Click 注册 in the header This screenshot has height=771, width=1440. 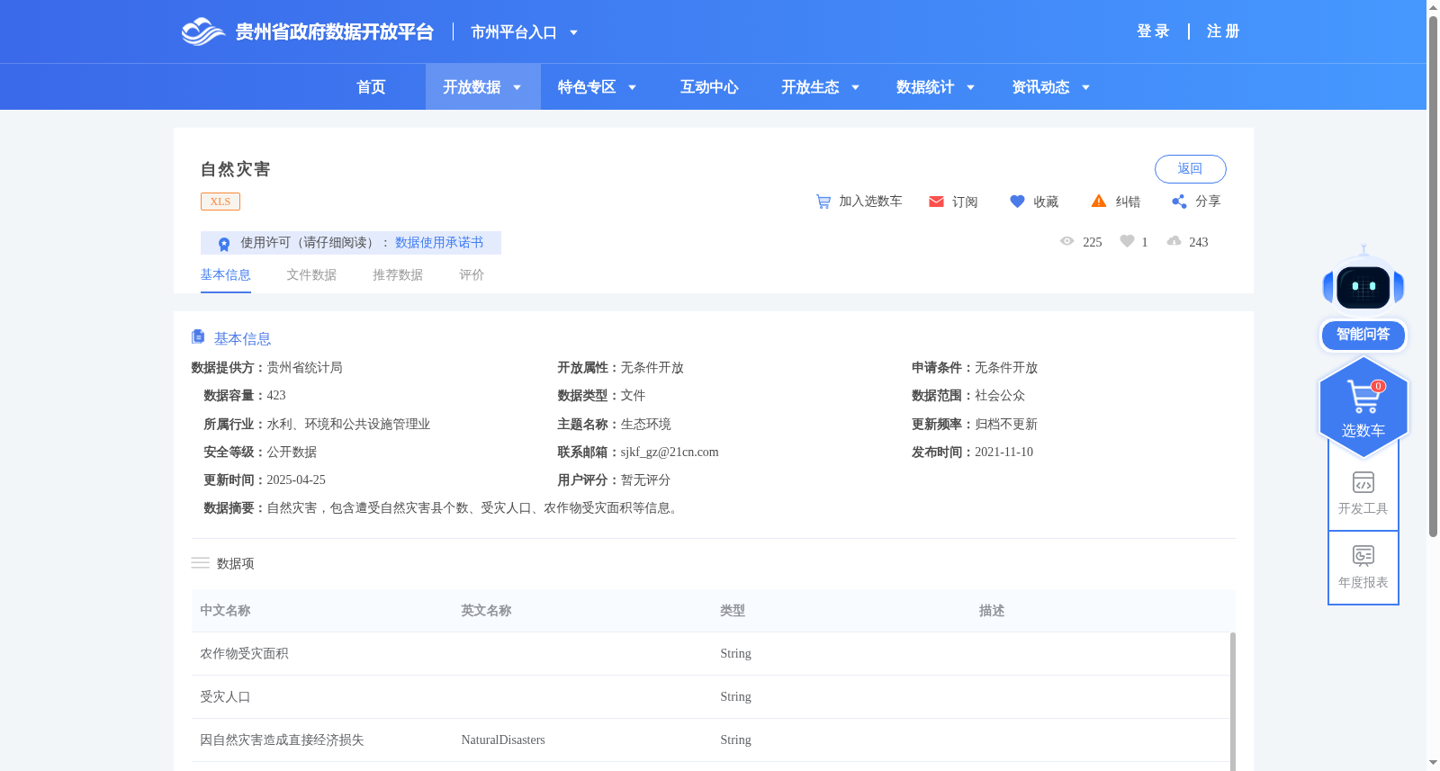1223,31
